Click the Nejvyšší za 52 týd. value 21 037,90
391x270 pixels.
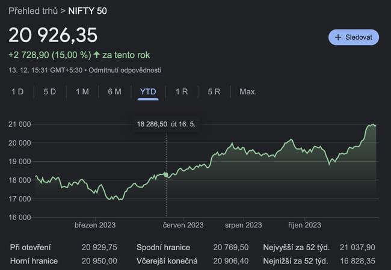click(358, 247)
